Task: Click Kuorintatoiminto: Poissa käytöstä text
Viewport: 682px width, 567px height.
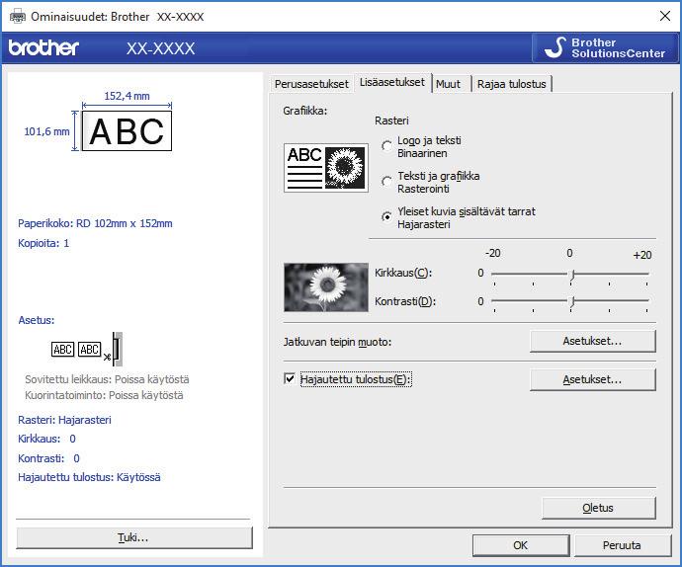Action: click(x=104, y=395)
